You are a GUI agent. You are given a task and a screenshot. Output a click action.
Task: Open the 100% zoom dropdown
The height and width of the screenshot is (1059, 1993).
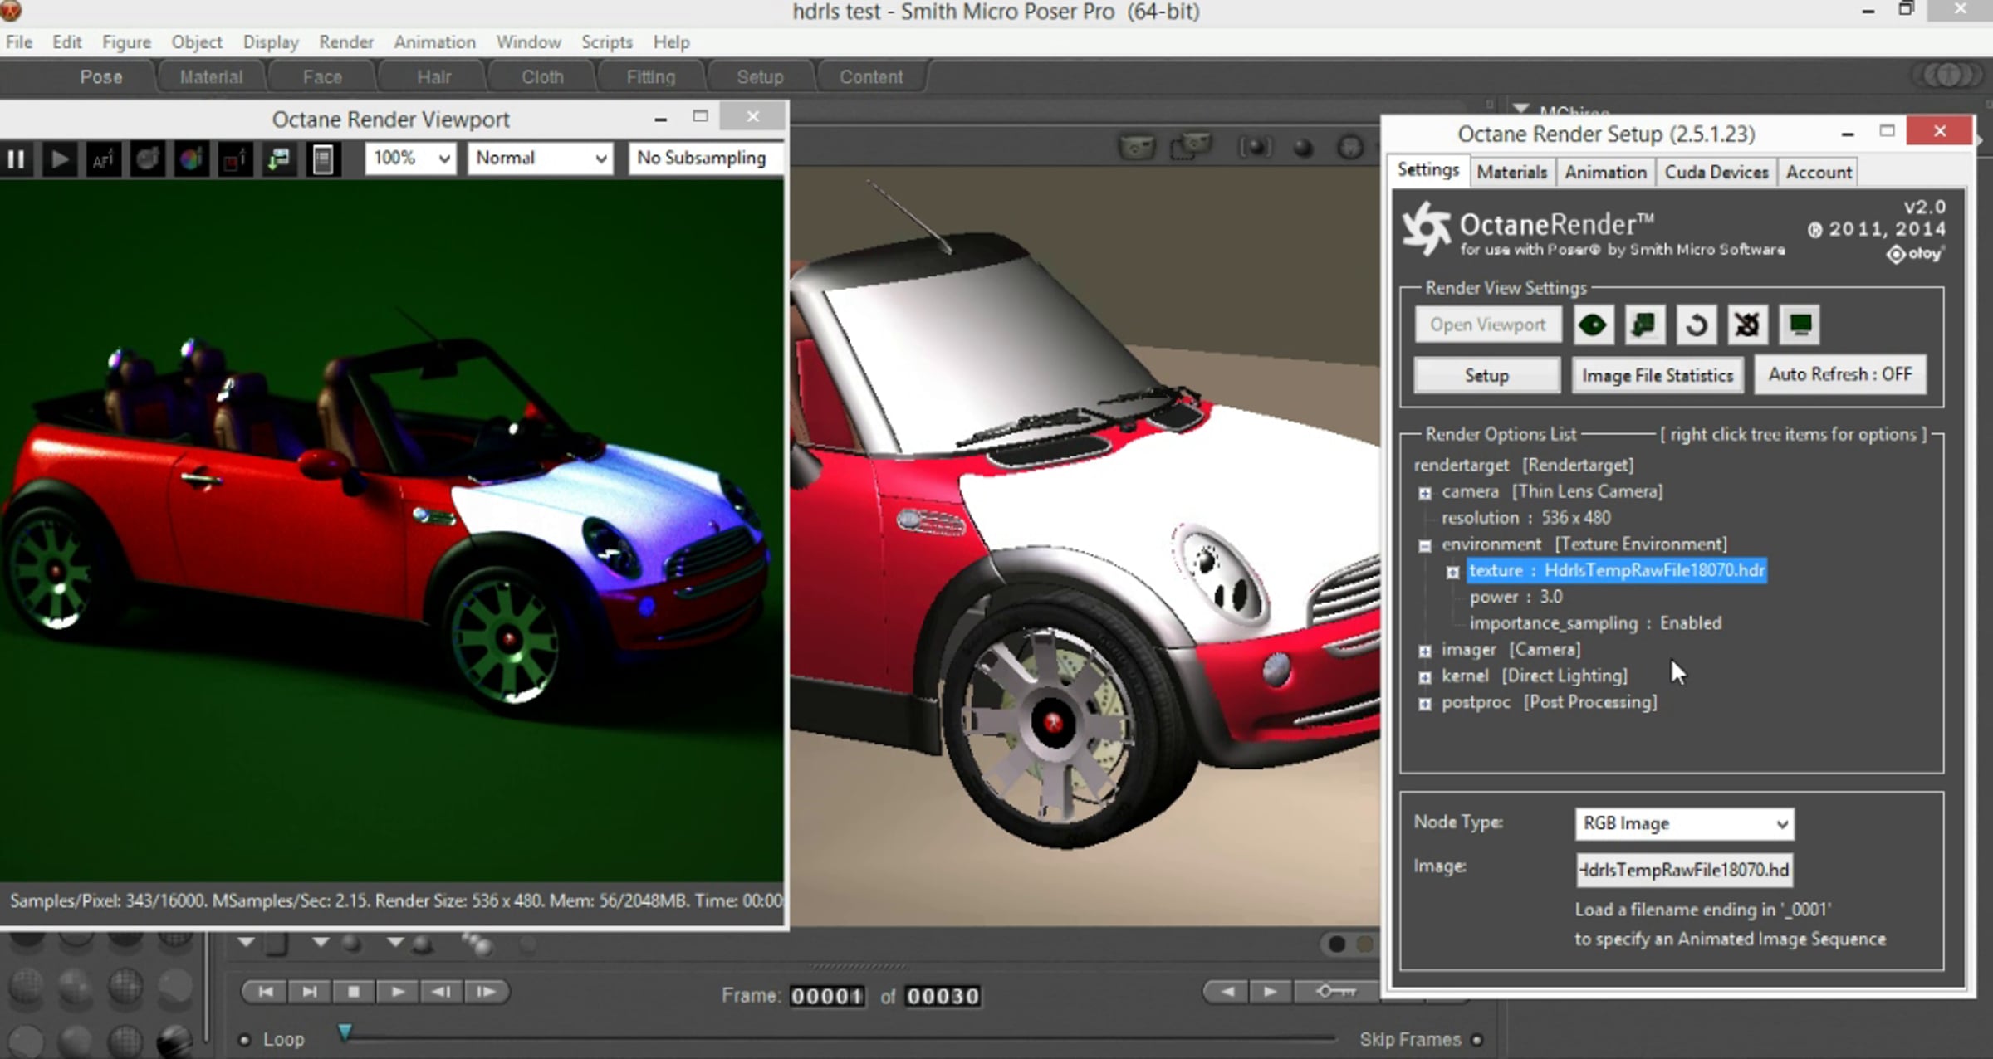point(410,159)
